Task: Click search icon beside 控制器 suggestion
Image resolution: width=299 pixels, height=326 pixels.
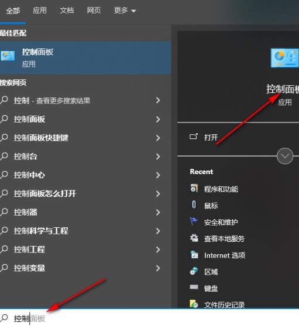Action: tap(4, 212)
